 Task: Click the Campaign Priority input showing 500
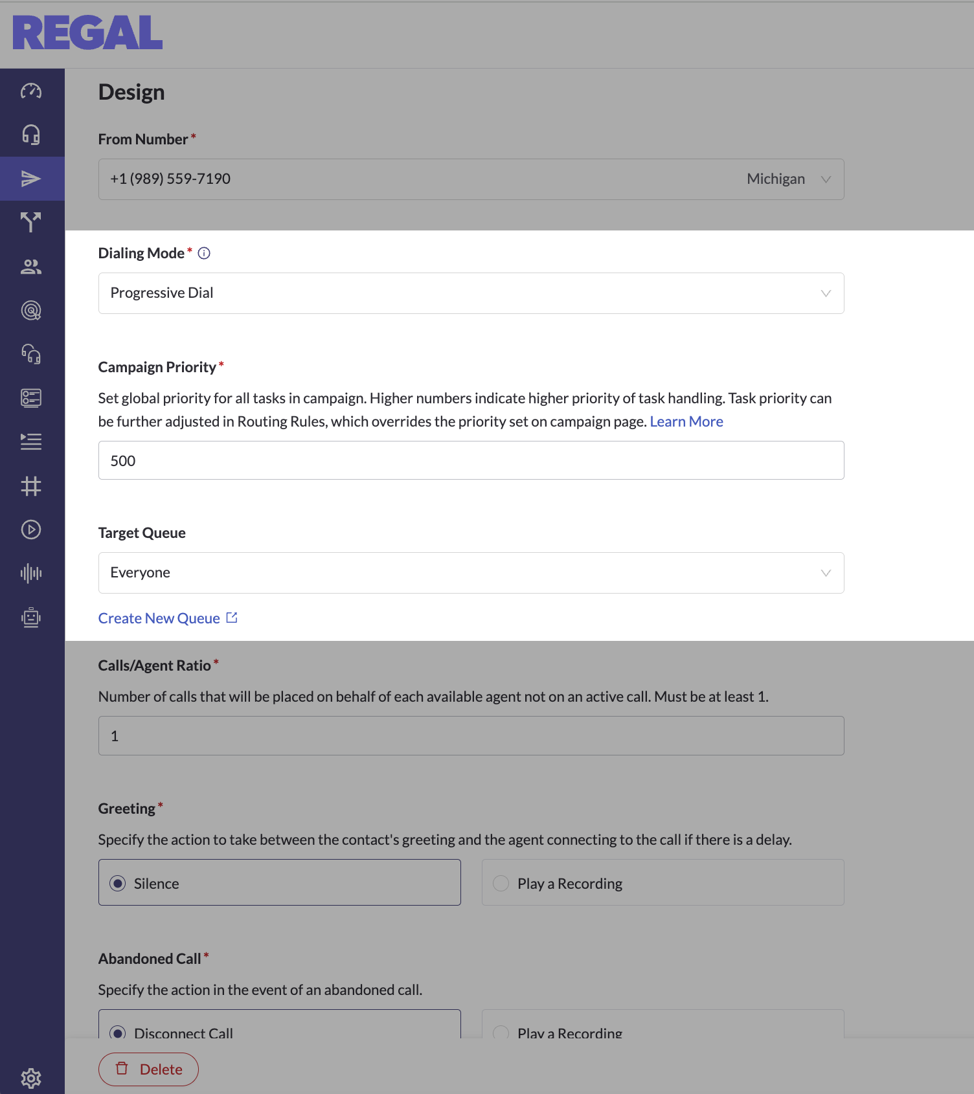[x=471, y=460]
